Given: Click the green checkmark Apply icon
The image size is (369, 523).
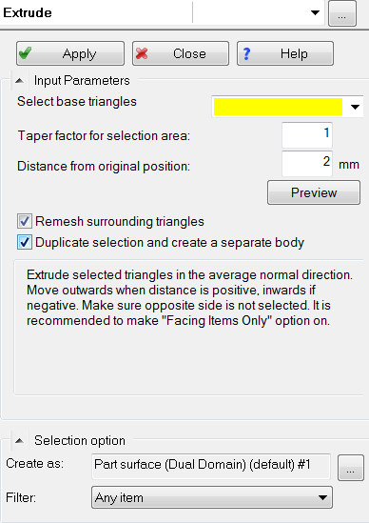Looking at the screenshot, I should pos(26,53).
